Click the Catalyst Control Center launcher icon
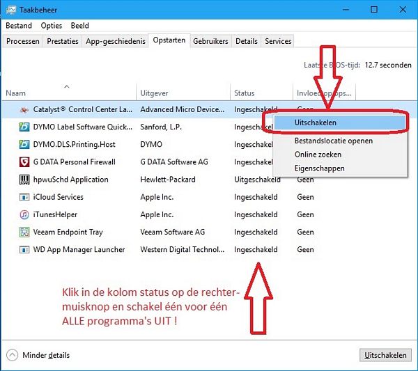Image resolution: width=418 pixels, height=371 pixels. (x=24, y=109)
